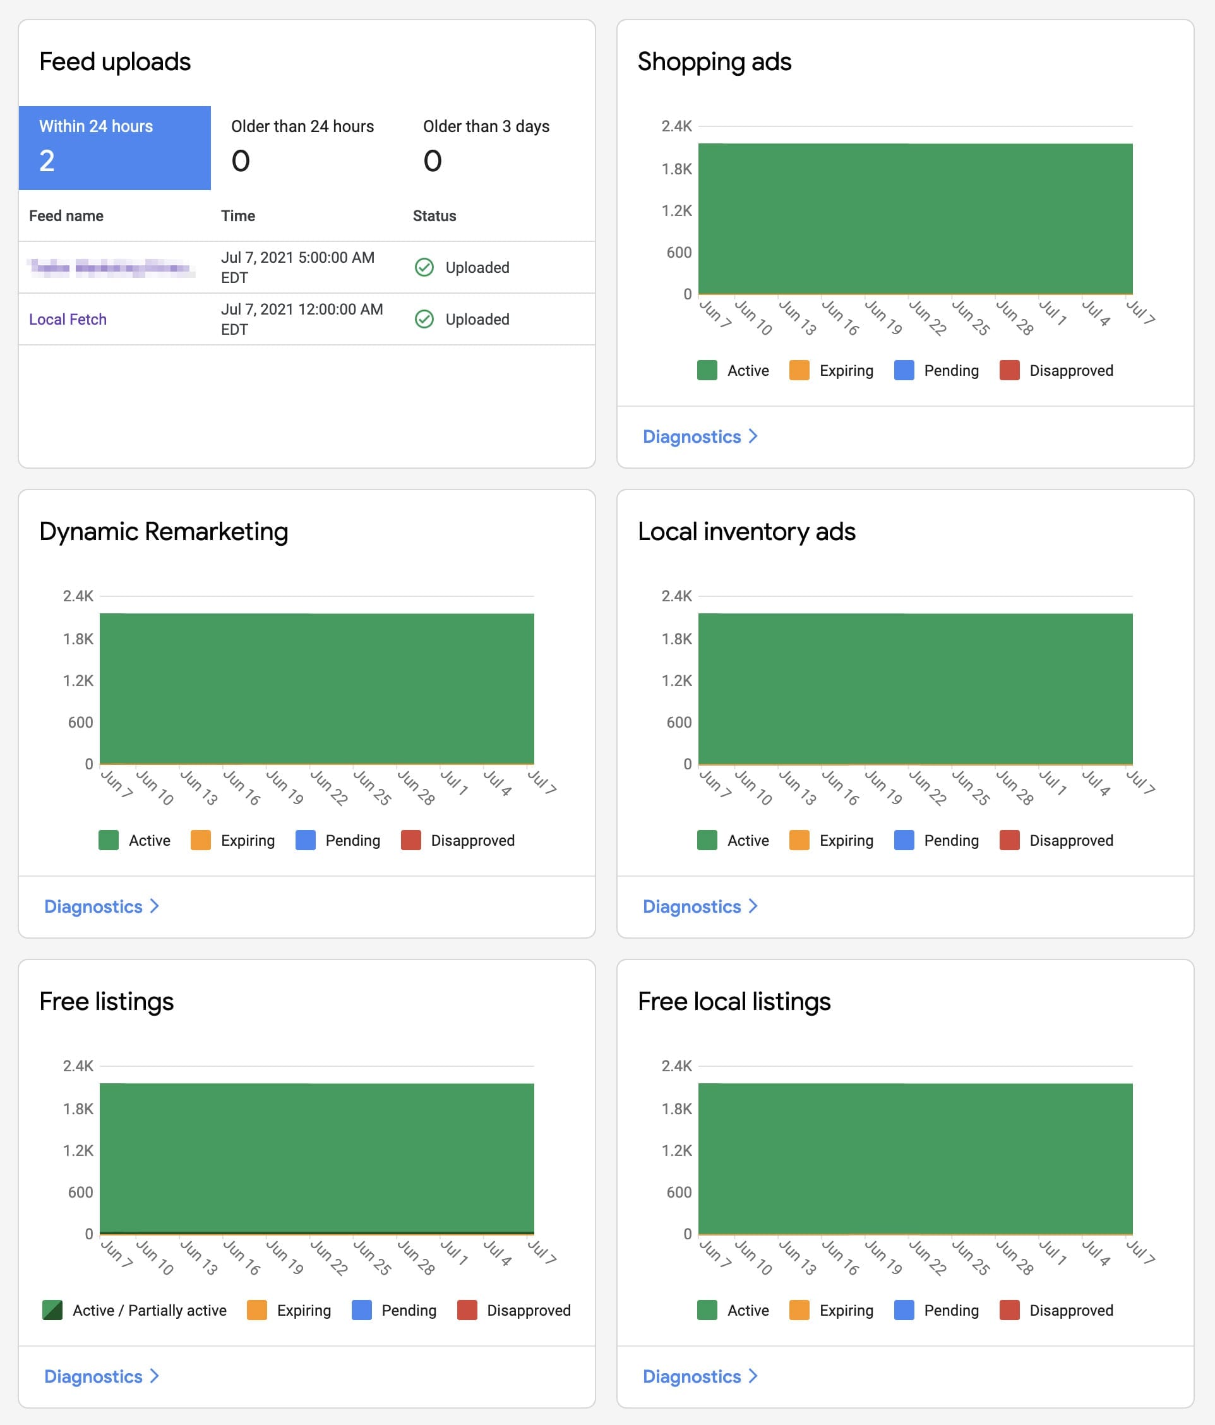Toggle the Pending legend in Free local listings
Image resolution: width=1215 pixels, height=1425 pixels.
903,1310
